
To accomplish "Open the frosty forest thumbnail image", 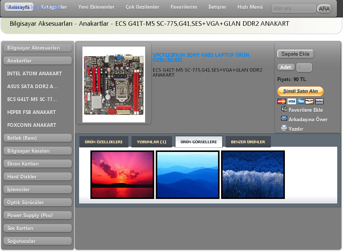I will point(253,175).
